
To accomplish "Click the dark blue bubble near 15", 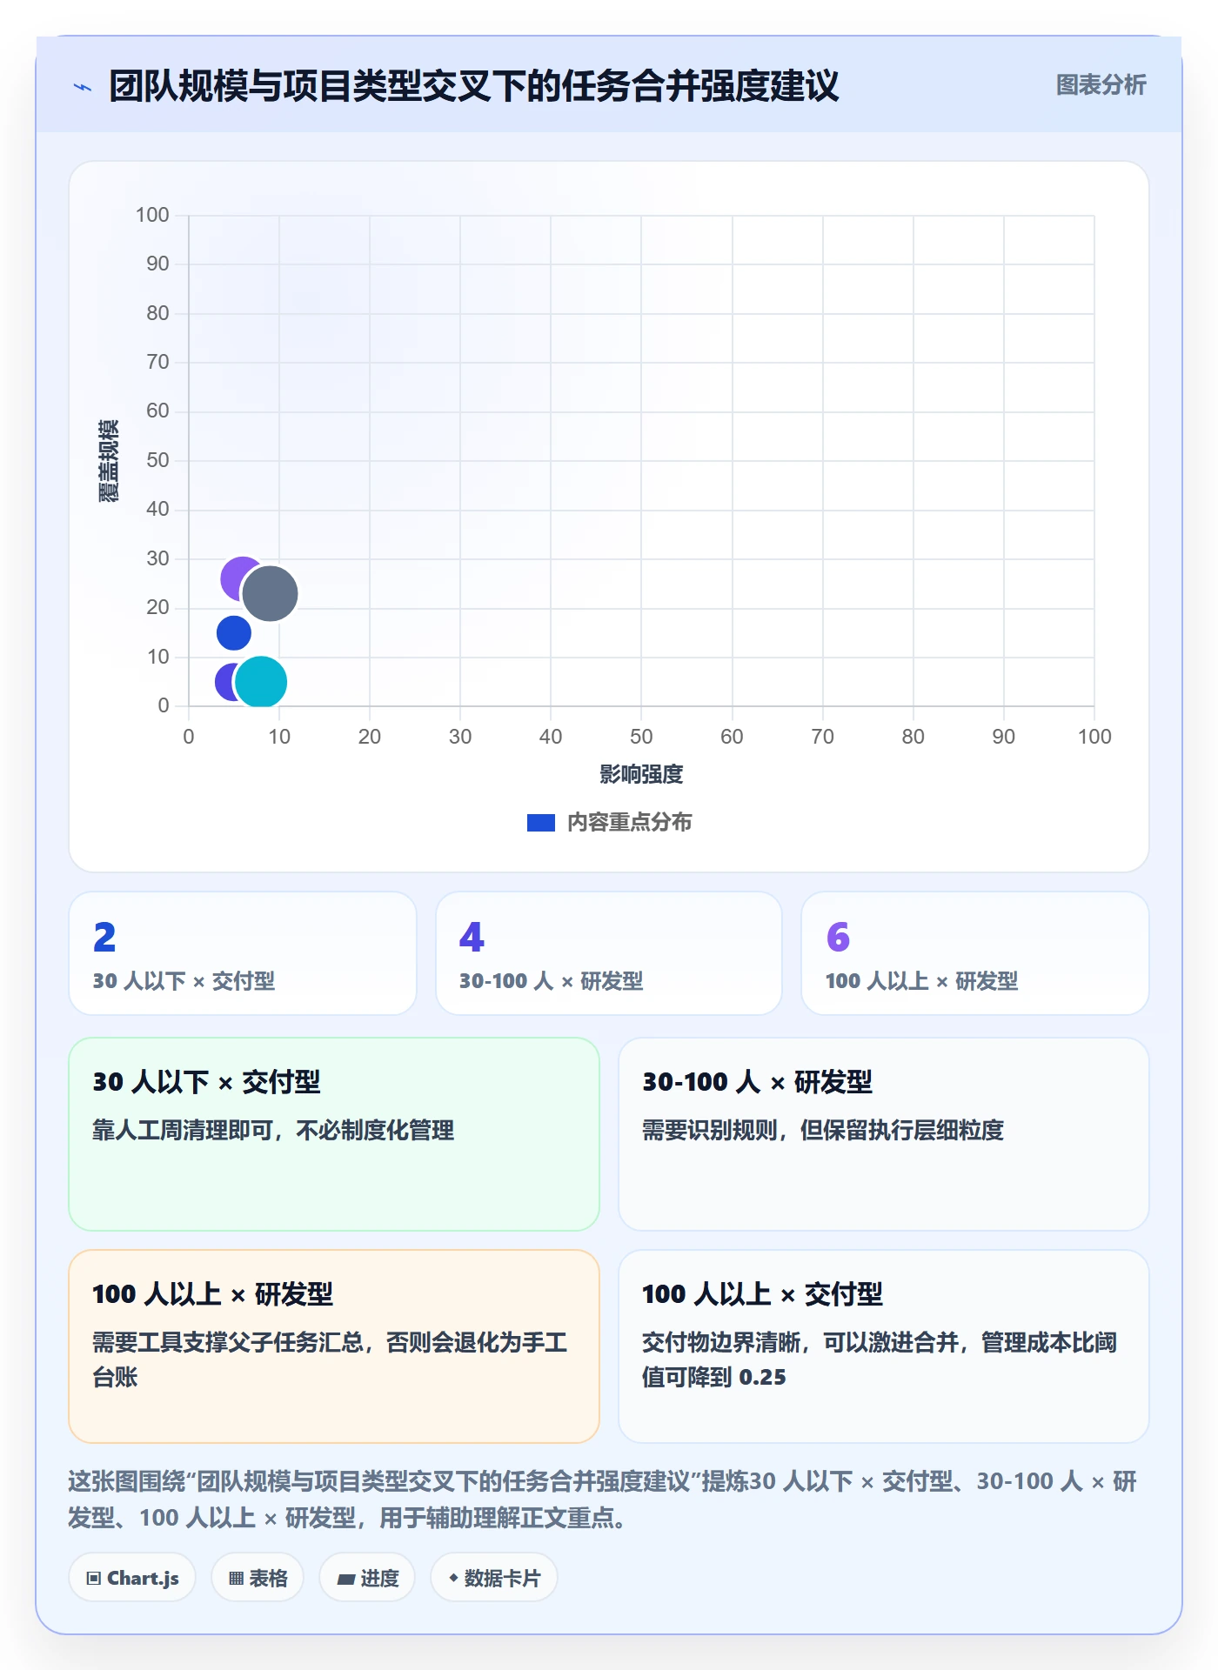I will [233, 633].
